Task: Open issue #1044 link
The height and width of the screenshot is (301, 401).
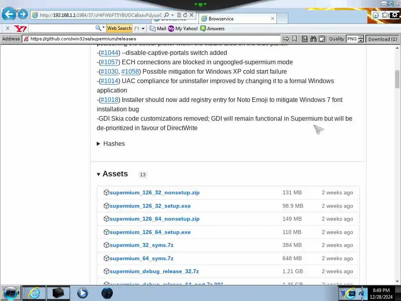Action: (x=110, y=53)
